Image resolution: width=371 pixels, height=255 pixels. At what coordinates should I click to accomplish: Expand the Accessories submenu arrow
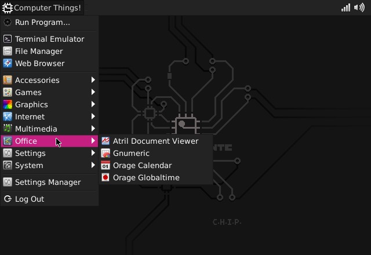click(x=93, y=80)
